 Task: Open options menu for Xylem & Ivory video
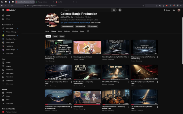(x=129, y=57)
